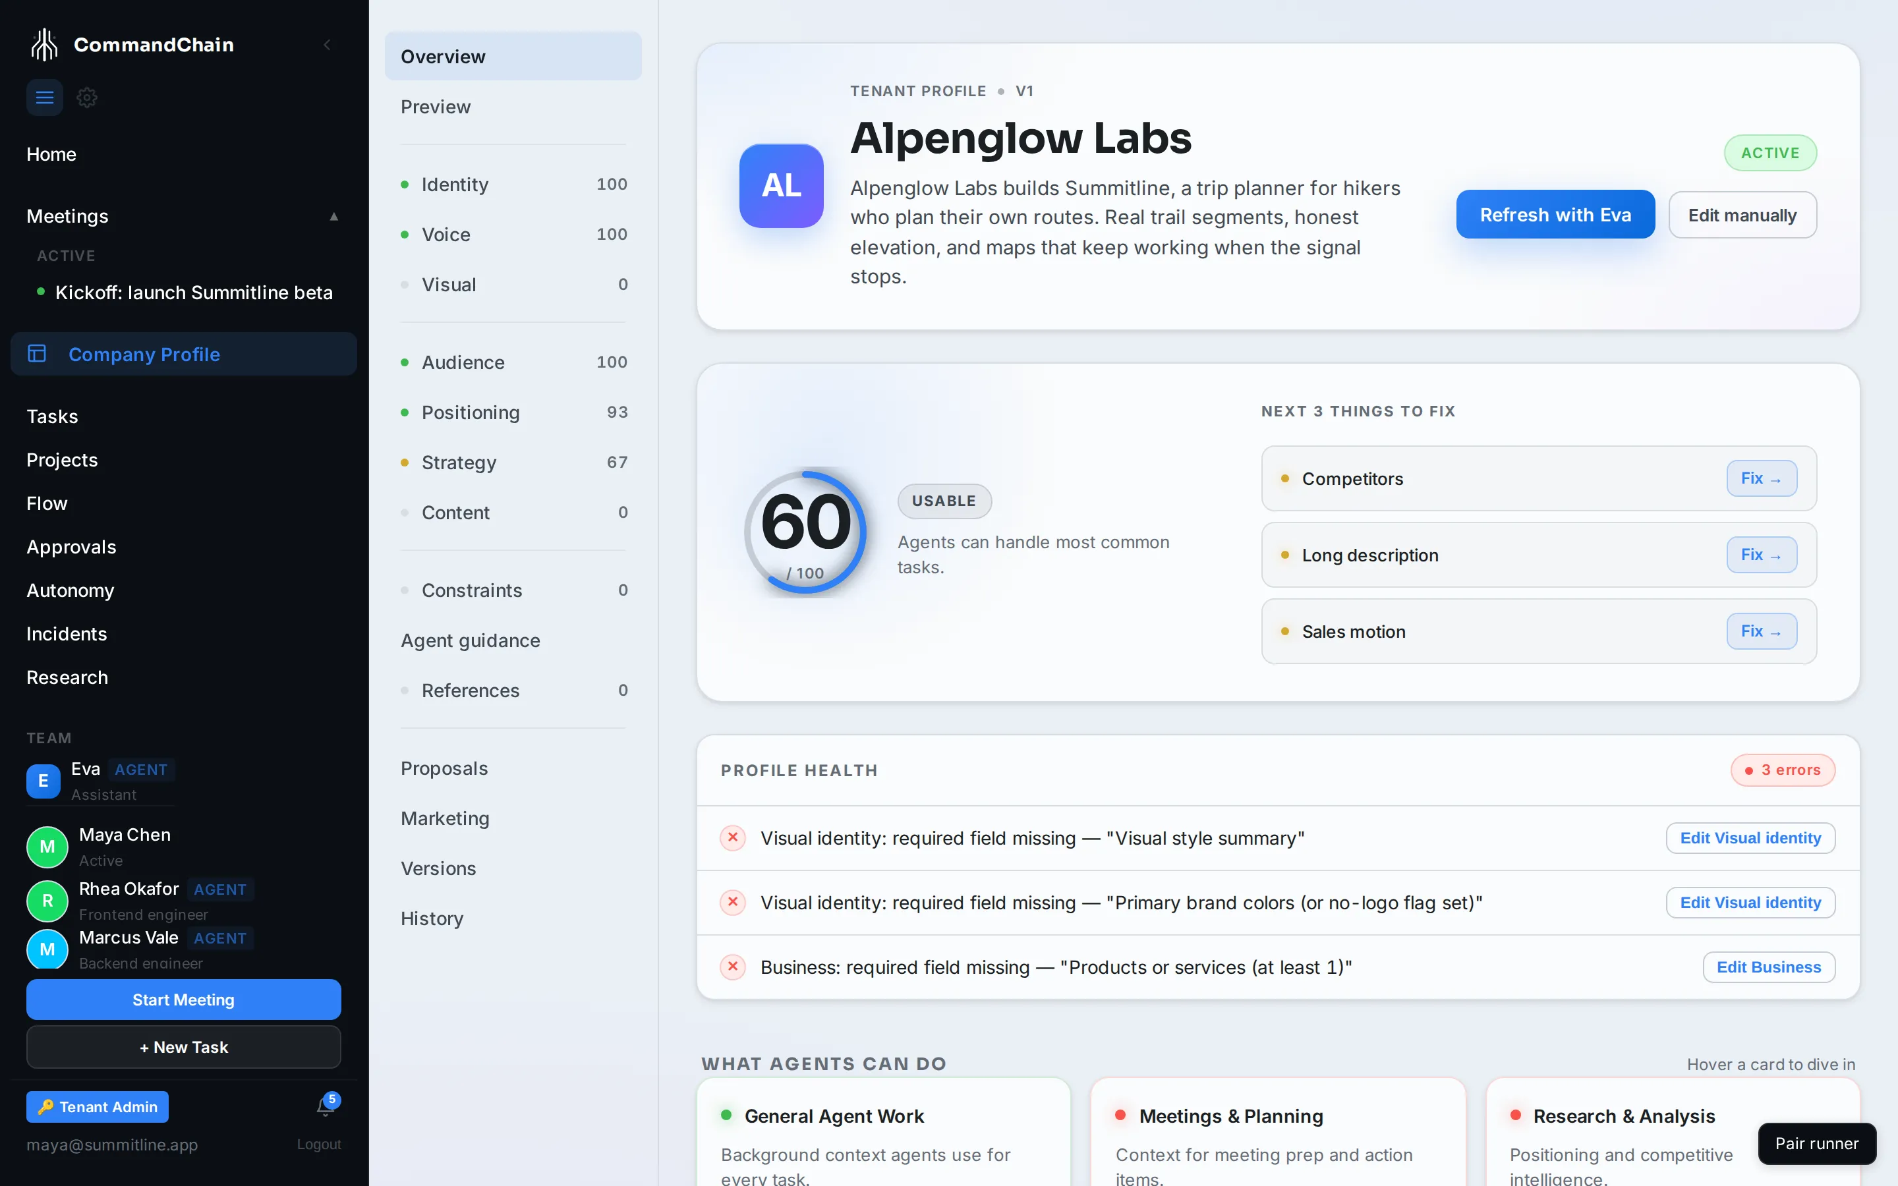Open Approvals in the sidebar
Screen dimensions: 1898x1186
point(71,547)
